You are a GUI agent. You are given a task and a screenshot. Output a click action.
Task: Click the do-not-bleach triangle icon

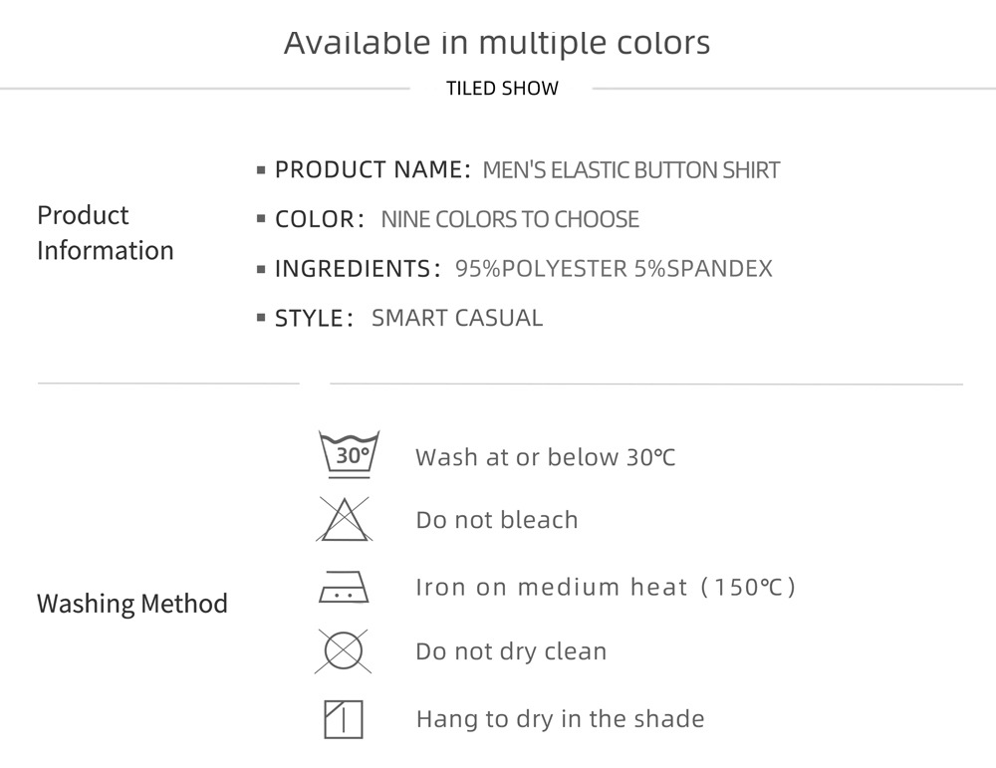(x=344, y=519)
